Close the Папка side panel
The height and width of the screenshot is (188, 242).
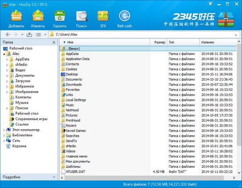pyautogui.click(x=54, y=42)
